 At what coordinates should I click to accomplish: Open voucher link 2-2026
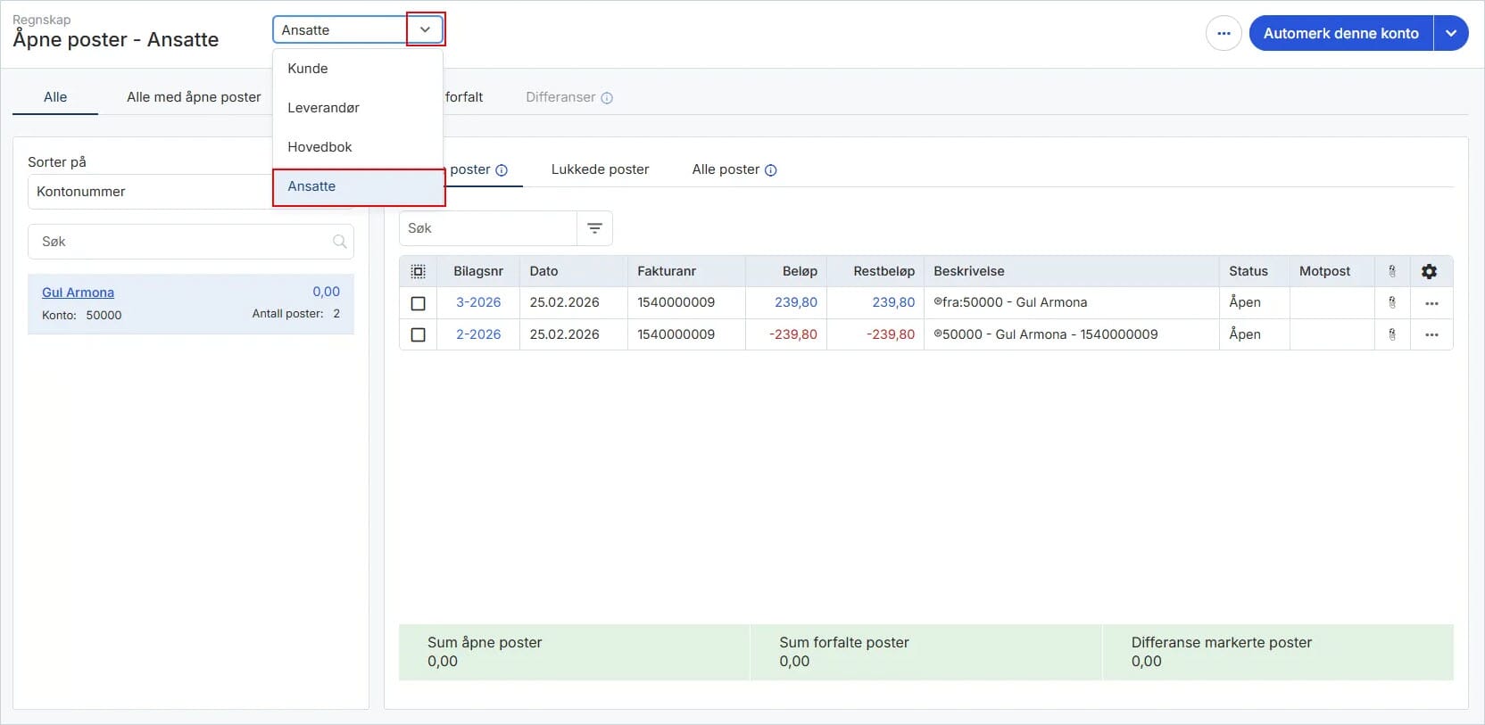pyautogui.click(x=478, y=334)
